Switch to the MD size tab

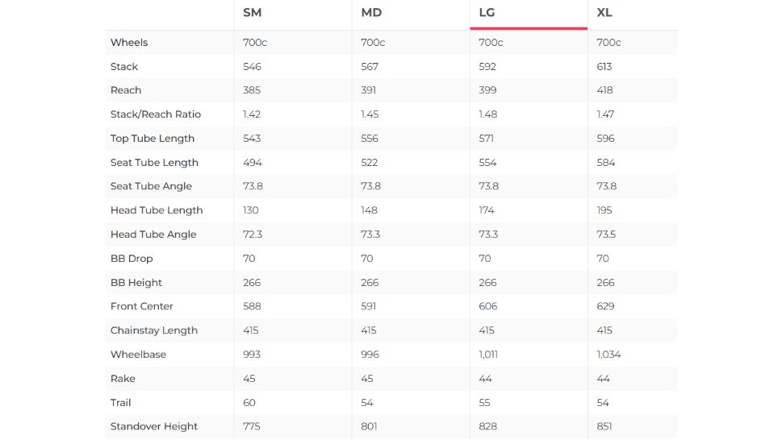371,13
